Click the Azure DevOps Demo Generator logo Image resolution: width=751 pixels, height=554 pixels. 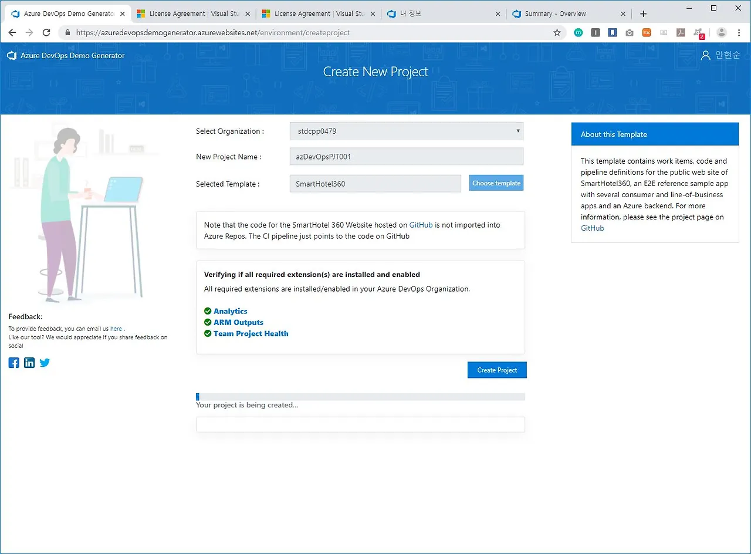(11, 56)
